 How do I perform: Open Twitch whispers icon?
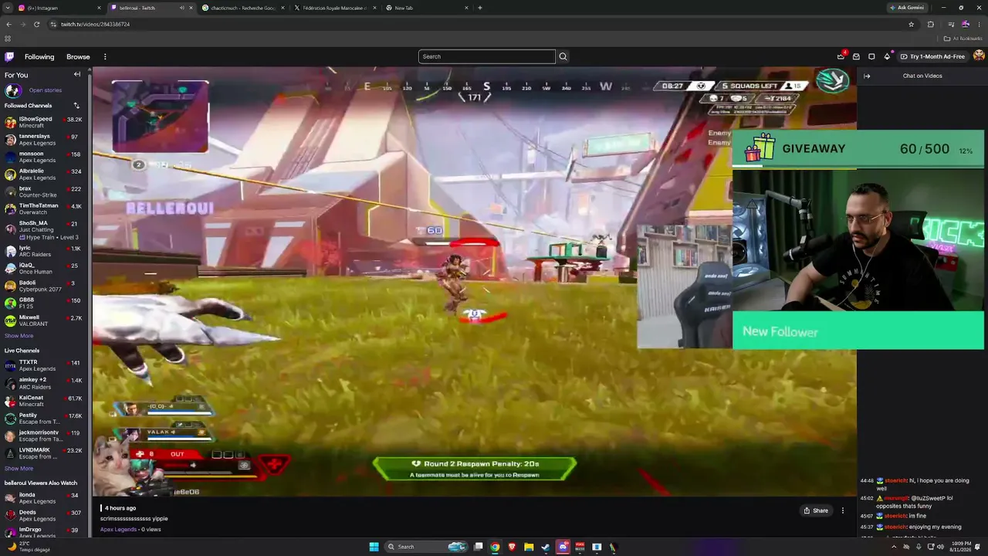click(x=871, y=56)
